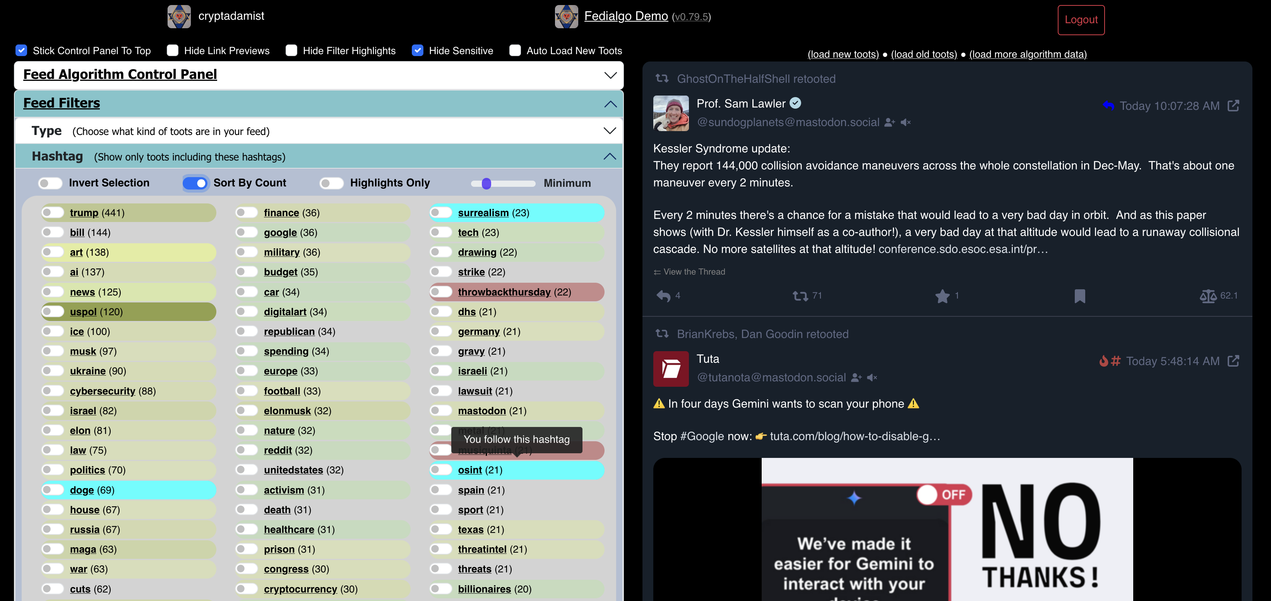
Task: Retoot the Kessler Syndrome post
Action: point(800,296)
